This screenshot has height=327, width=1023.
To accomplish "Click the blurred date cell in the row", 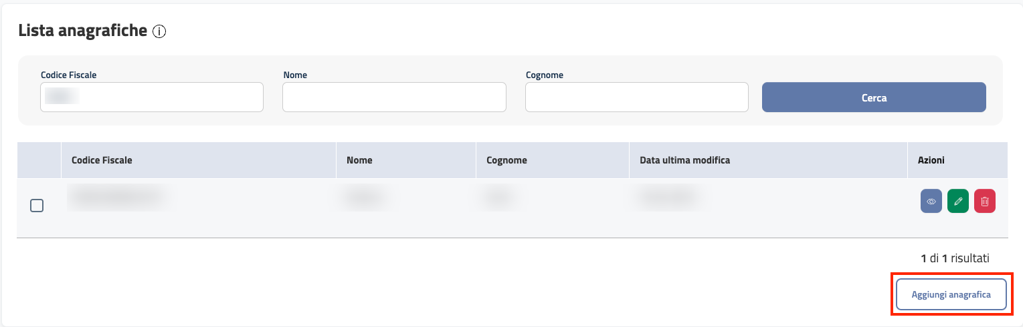I will (669, 197).
